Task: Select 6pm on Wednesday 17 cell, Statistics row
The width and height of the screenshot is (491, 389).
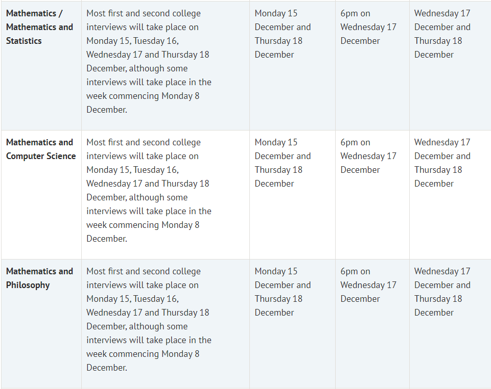Action: click(368, 27)
